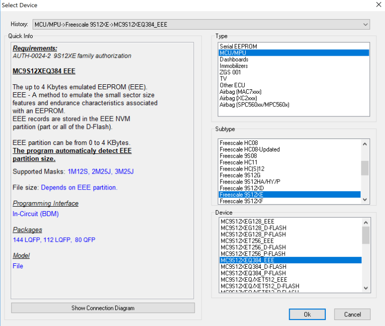Click Device list scroll down arrow
The image size is (385, 326).
tap(366, 288)
